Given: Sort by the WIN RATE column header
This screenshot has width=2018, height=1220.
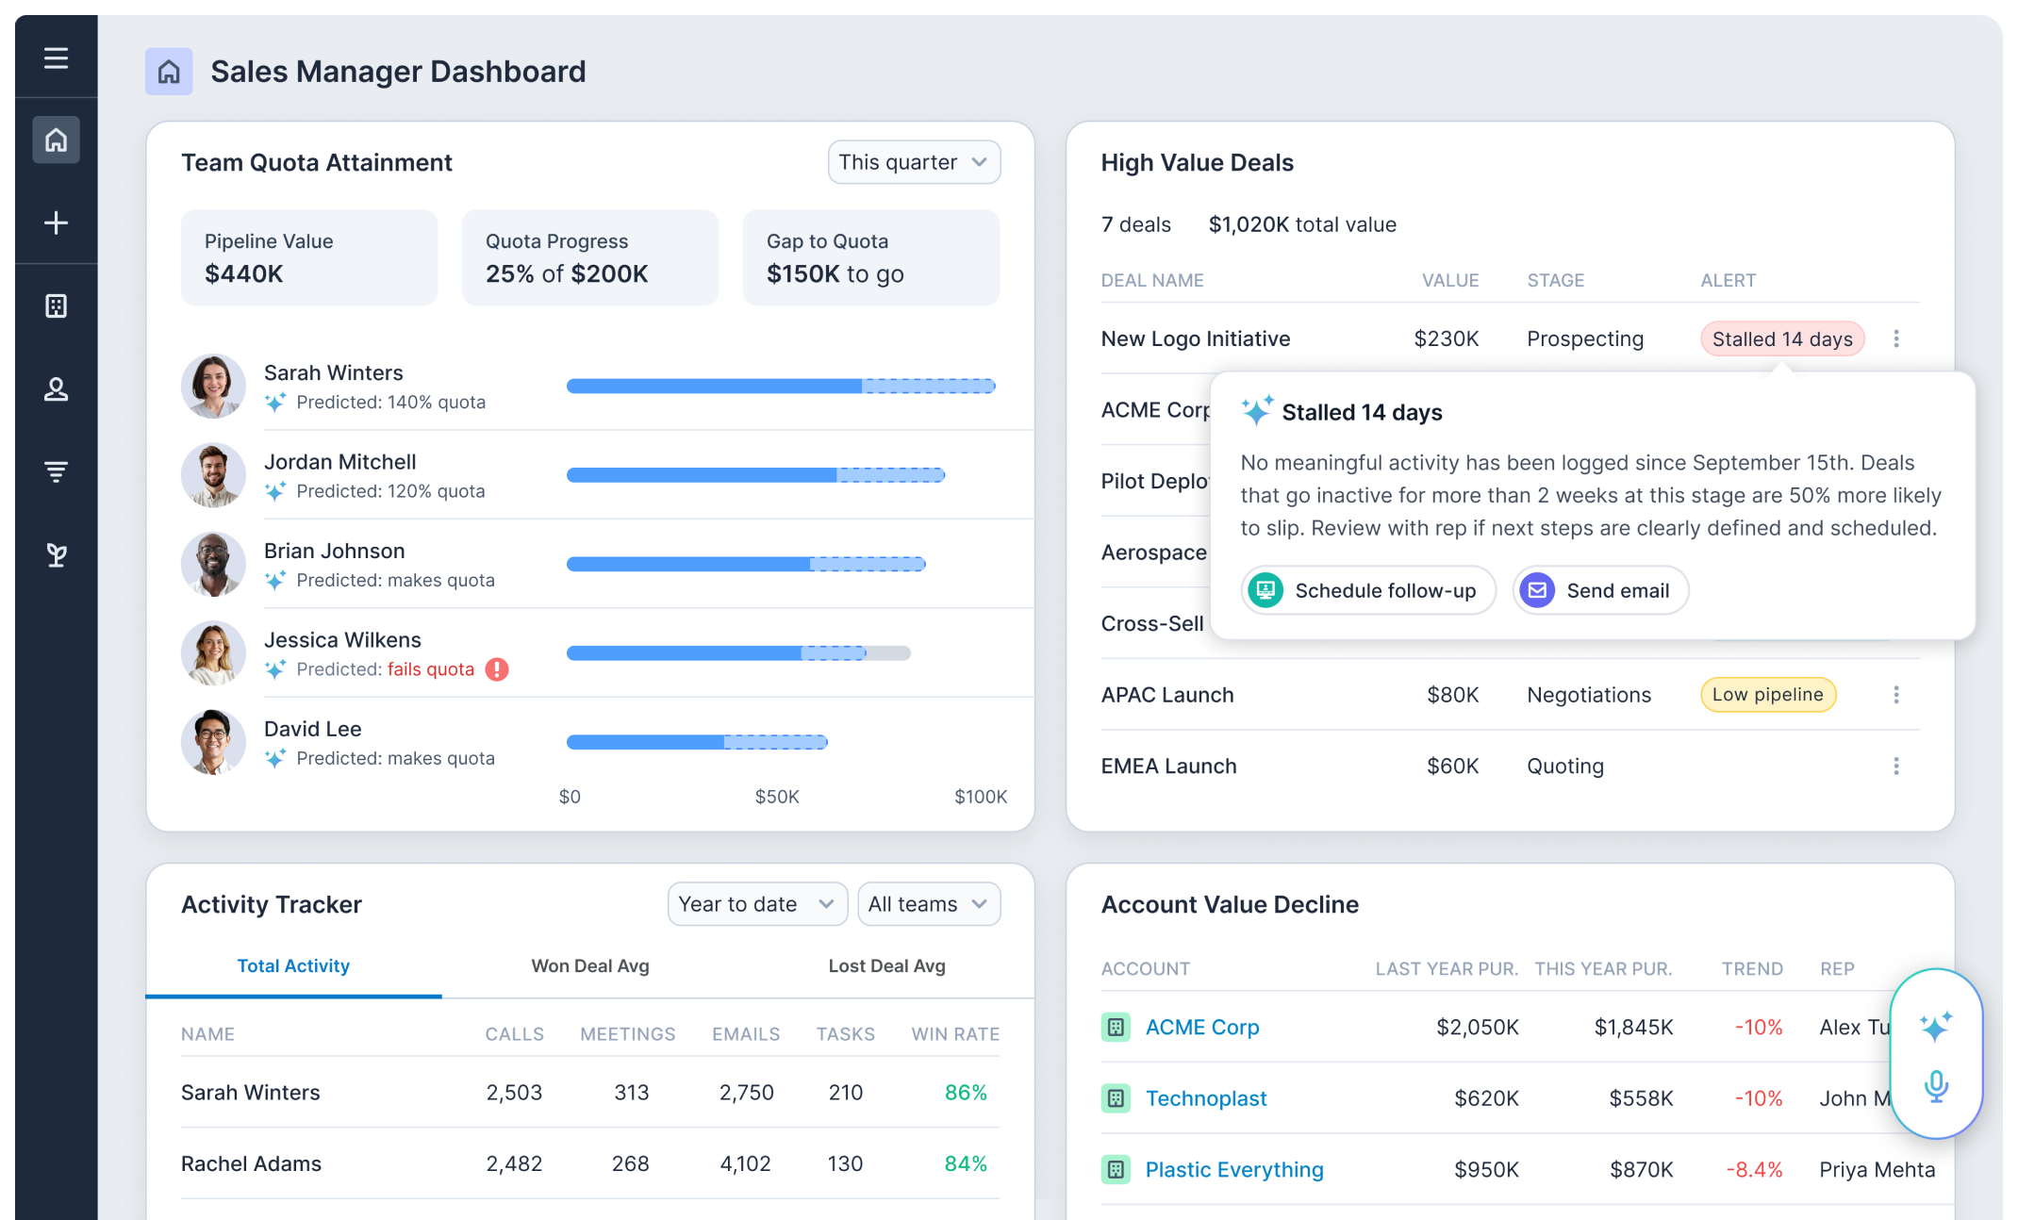Looking at the screenshot, I should coord(955,1034).
